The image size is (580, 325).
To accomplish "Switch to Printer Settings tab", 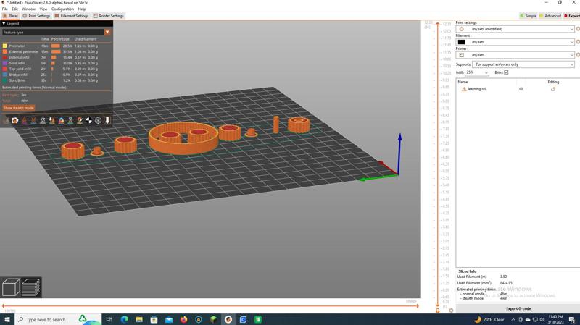I will [x=108, y=16].
